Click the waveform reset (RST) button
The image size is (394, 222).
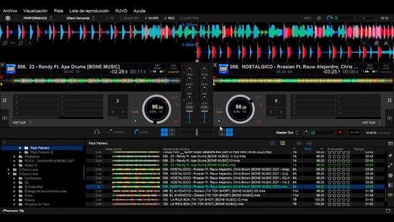click(13, 43)
